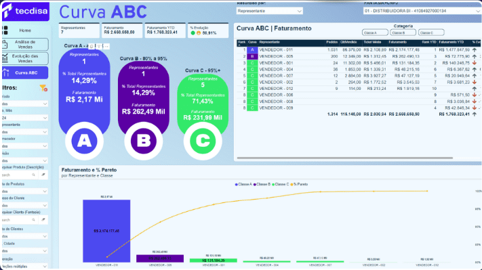Click the up arrow in VENDEDOR - 011 row
The image size is (482, 270).
coord(475,49)
